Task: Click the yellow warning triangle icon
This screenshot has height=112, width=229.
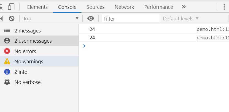Action: 7,61
